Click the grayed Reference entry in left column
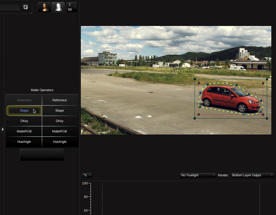The width and height of the screenshot is (276, 215). tap(24, 100)
